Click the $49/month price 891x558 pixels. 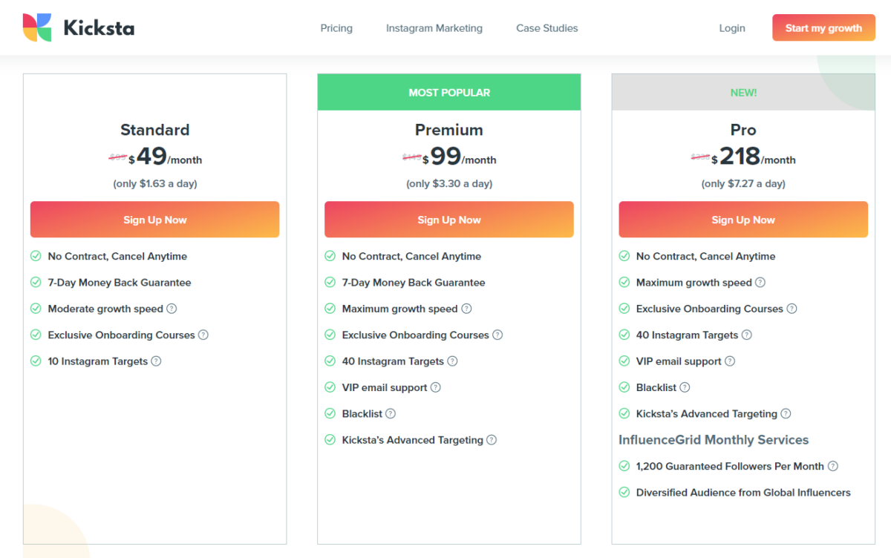coord(165,157)
